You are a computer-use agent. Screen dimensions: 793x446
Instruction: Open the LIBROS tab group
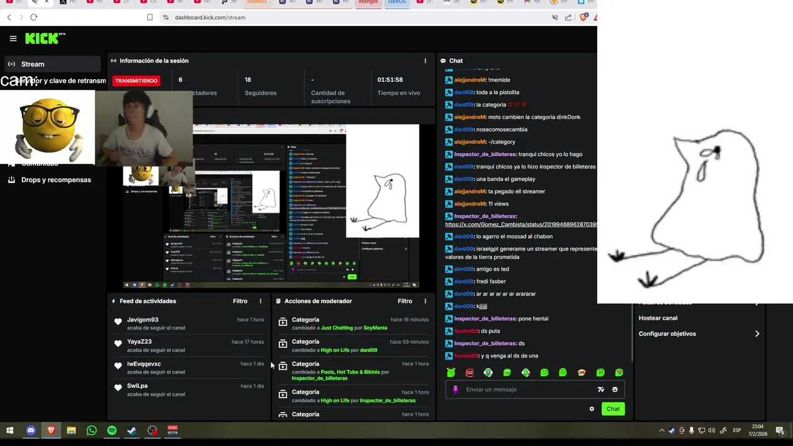point(396,2)
